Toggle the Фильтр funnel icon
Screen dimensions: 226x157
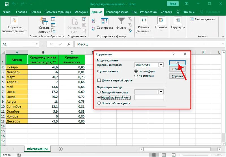[121, 21]
